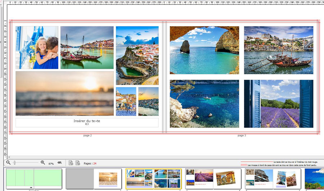Select the sea cave rock photo

point(204,50)
